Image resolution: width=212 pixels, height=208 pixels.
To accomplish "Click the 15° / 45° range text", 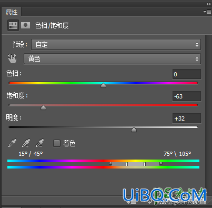I will pos(31,154).
